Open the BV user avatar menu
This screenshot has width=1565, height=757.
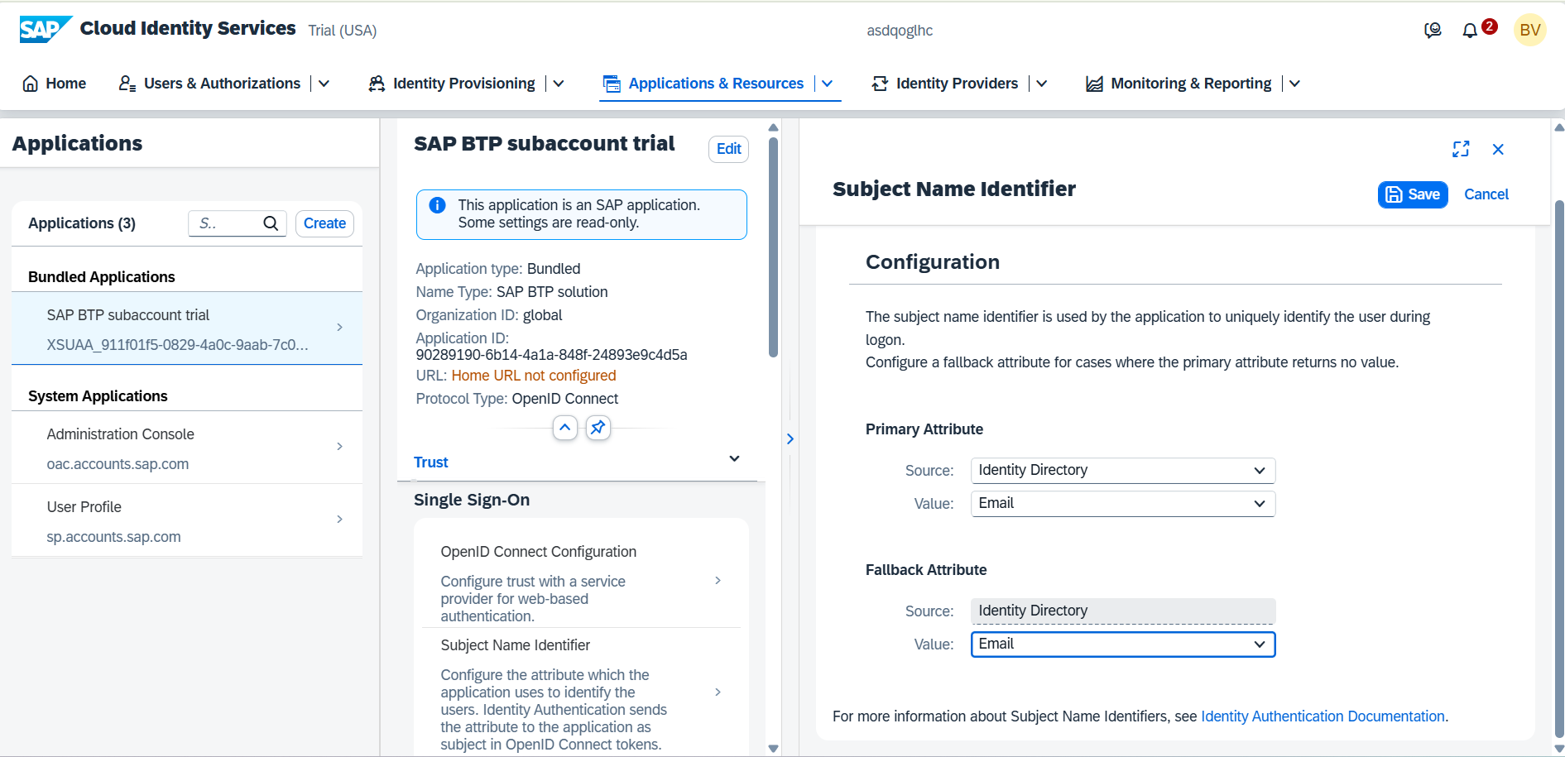click(x=1529, y=31)
